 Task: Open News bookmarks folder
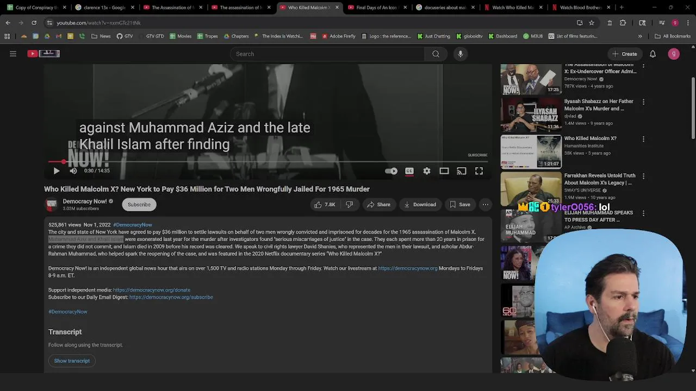pyautogui.click(x=101, y=36)
